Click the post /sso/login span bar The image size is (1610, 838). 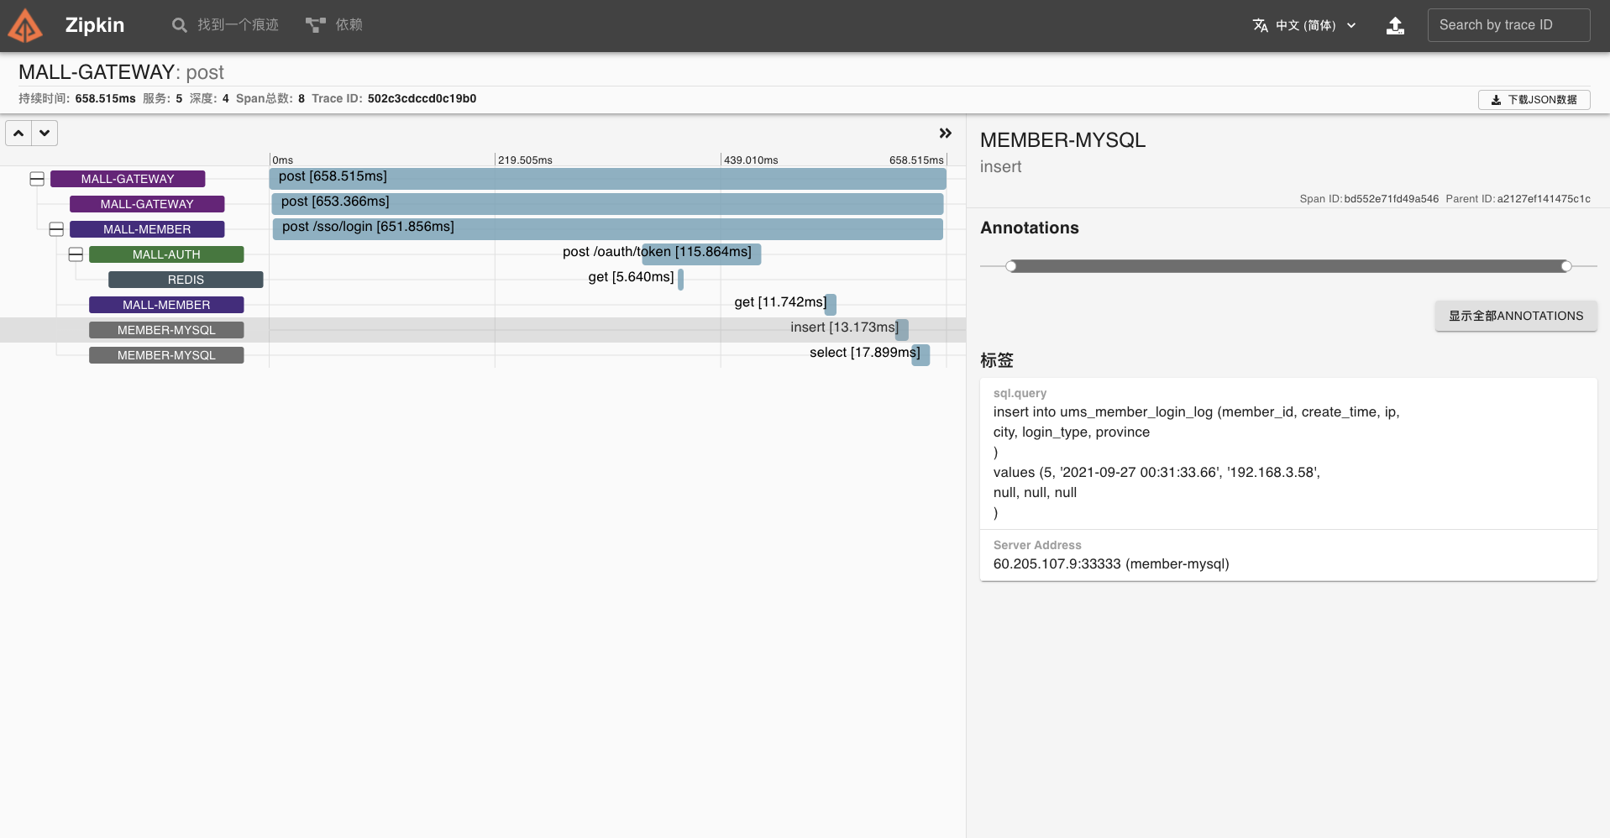[x=607, y=228]
